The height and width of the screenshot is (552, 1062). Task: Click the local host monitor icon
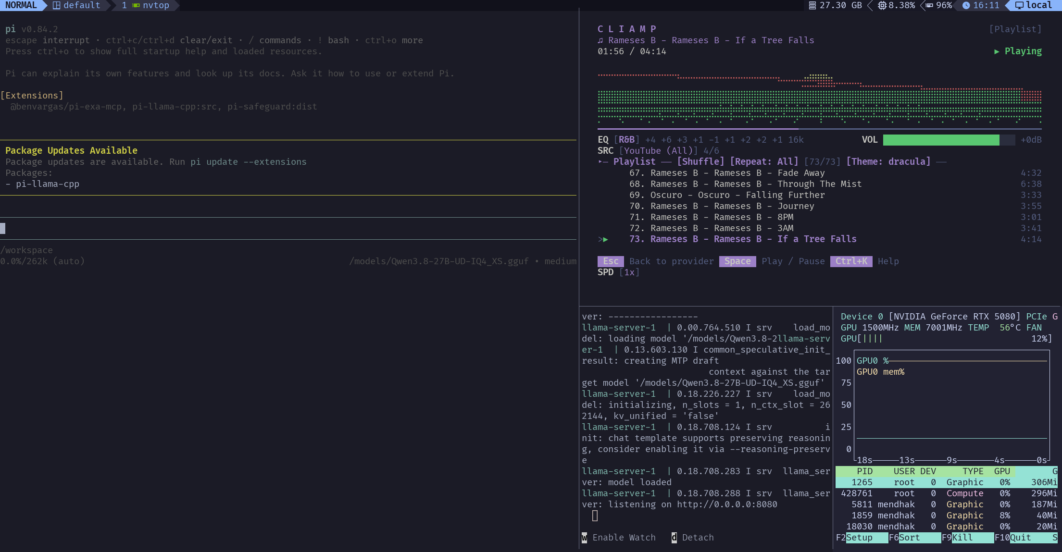1019,5
